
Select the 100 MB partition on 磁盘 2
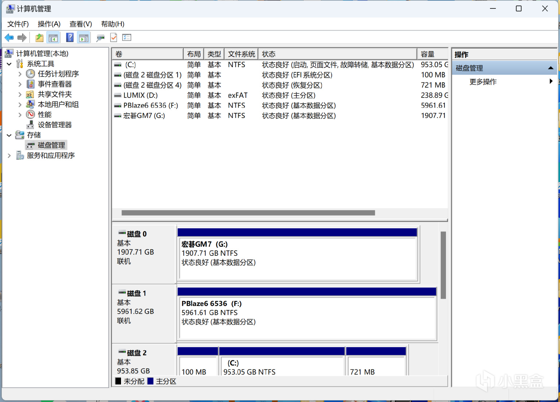click(198, 362)
